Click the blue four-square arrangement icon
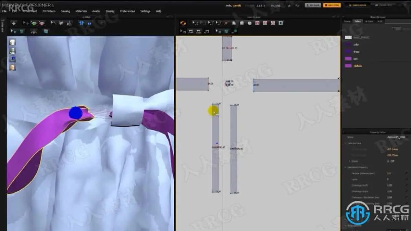The height and width of the screenshot is (231, 411). coord(81,23)
